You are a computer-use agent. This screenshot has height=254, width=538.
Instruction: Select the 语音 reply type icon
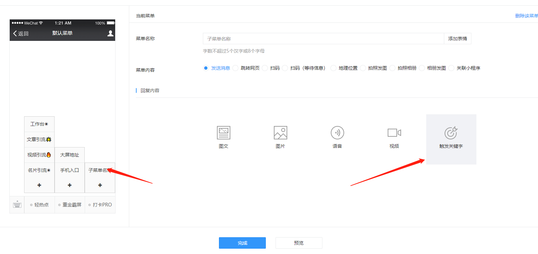(337, 133)
